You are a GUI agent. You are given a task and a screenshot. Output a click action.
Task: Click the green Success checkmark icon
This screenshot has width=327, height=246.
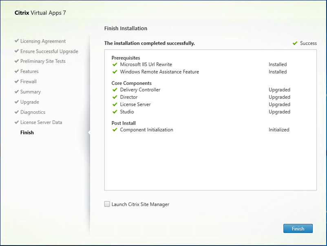(295, 43)
